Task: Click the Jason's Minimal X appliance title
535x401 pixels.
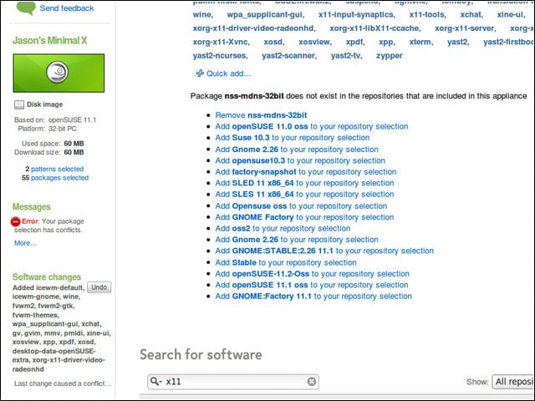Action: [50, 41]
